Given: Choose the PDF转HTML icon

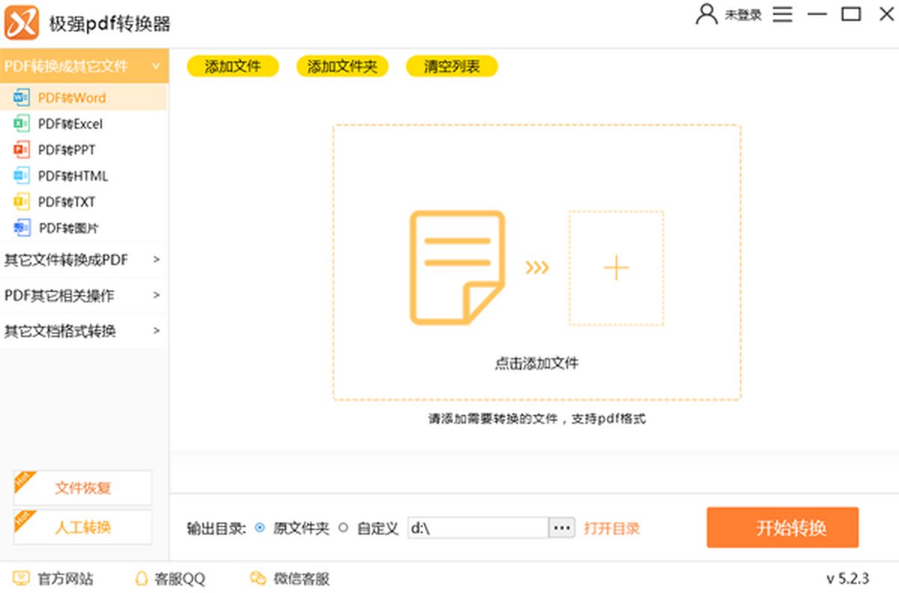Looking at the screenshot, I should tap(21, 176).
